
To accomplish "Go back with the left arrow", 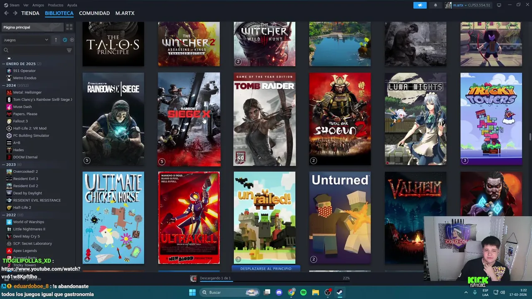I will click(6, 13).
